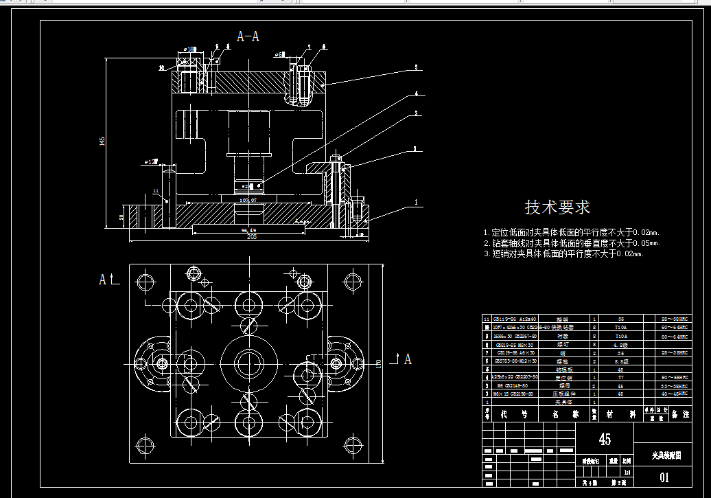This screenshot has height=498, width=711.
Task: Click part balloon number 5 leader label
Action: (x=416, y=67)
